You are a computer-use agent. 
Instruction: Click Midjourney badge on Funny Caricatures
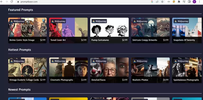click(x=99, y=21)
